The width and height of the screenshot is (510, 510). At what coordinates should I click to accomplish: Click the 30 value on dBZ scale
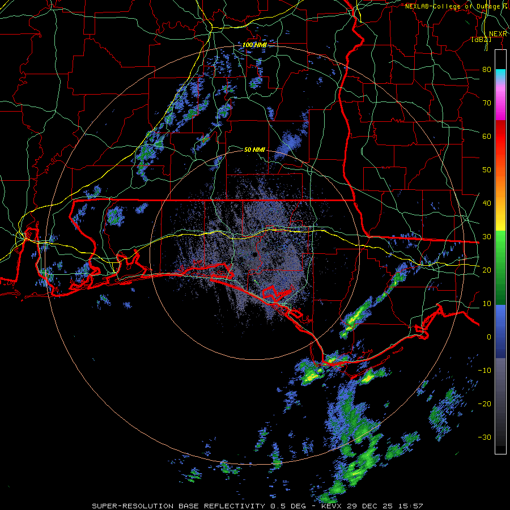(x=487, y=237)
